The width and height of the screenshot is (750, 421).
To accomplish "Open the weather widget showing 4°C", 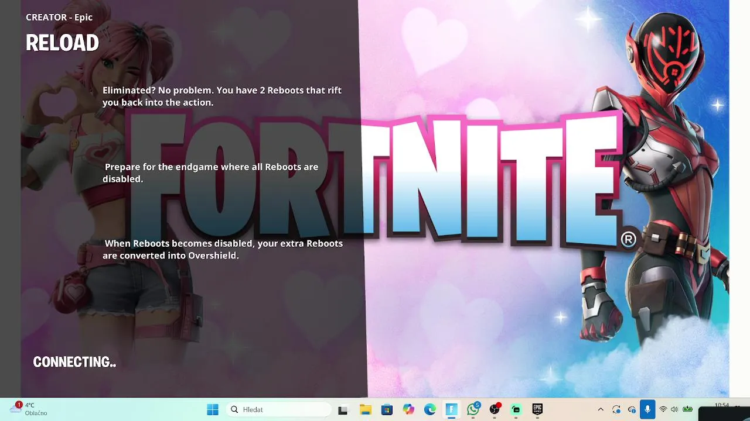I will click(29, 409).
